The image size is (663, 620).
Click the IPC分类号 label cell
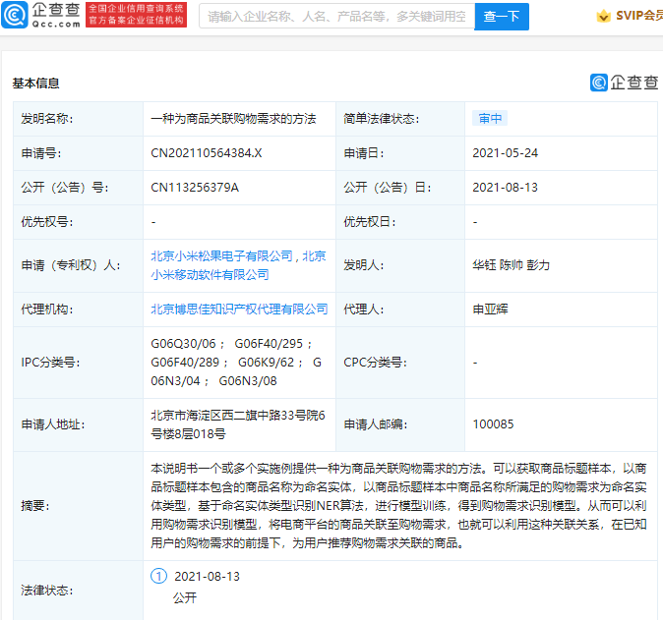(x=79, y=363)
